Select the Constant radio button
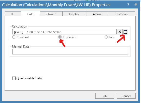Screen dimensions: 141x103 14,37
